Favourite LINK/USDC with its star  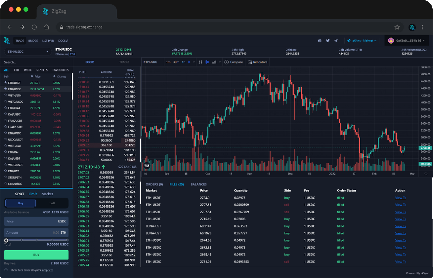(x=5, y=184)
